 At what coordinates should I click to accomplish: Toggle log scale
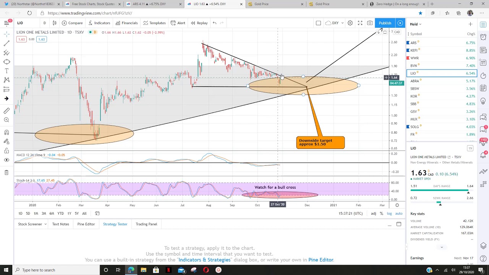389,214
